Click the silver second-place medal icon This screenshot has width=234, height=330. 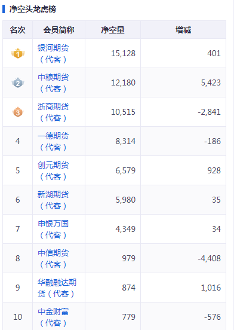tap(18, 82)
